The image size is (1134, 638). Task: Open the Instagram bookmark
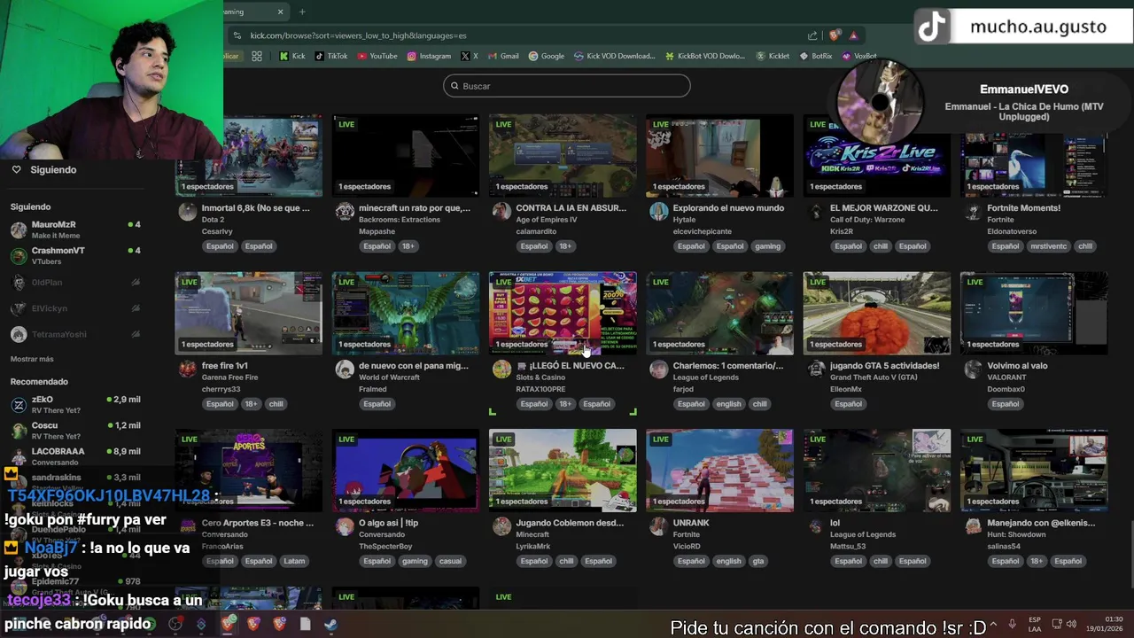pos(429,56)
